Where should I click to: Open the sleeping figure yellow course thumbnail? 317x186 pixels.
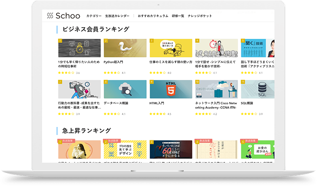[171, 48]
